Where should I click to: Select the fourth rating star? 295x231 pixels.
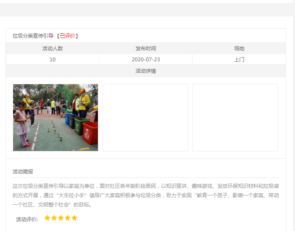click(68, 218)
